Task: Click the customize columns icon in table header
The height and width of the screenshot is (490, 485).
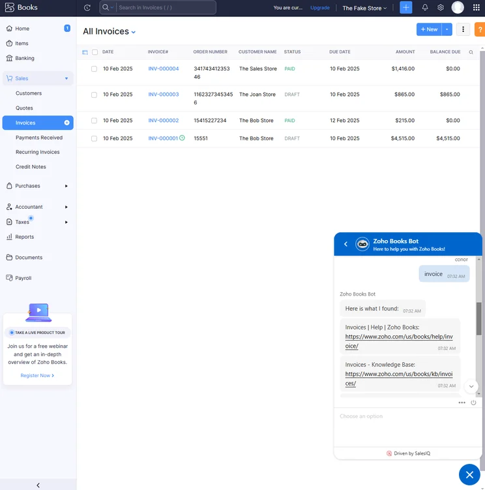Action: pos(85,52)
